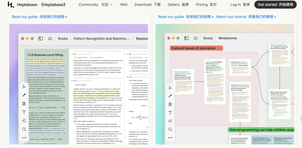The image size is (302, 148).
Task: Select card document tool in Pattern Recognition screenshot
Action: click(24, 104)
